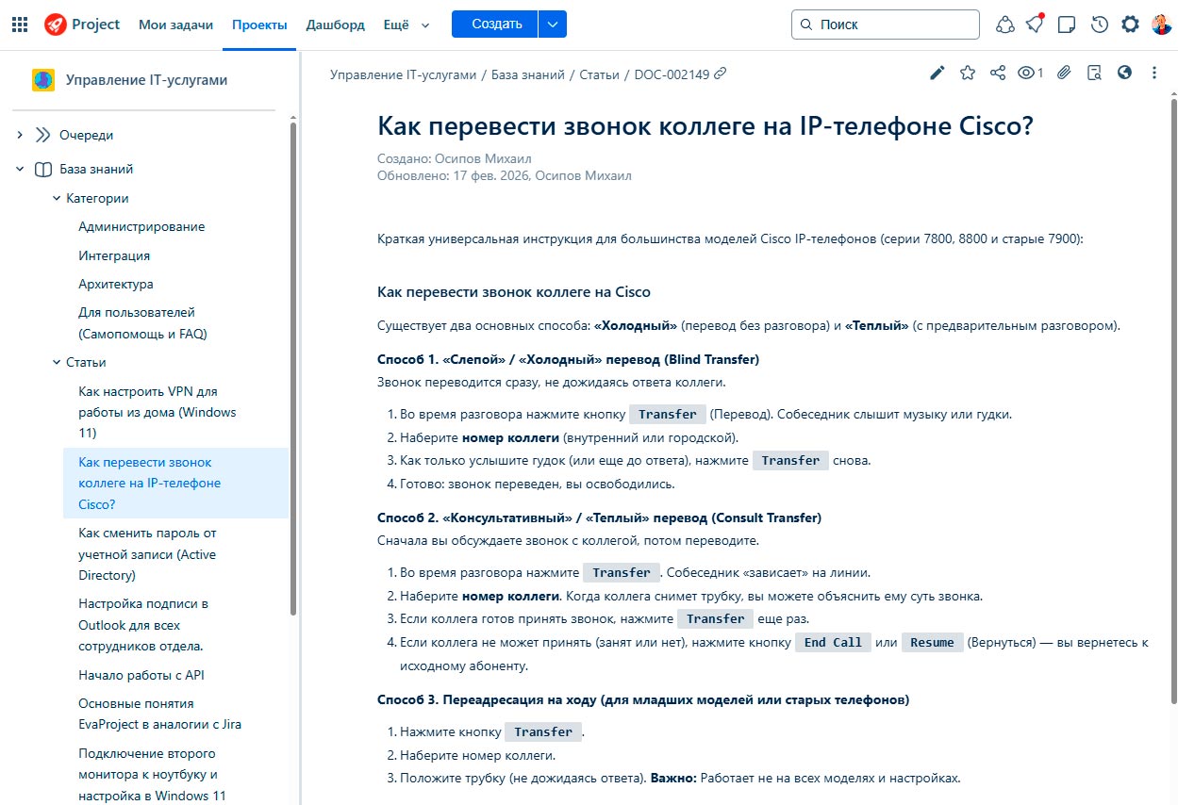Open recent history via the clock icon
The width and height of the screenshot is (1178, 805).
1098,25
